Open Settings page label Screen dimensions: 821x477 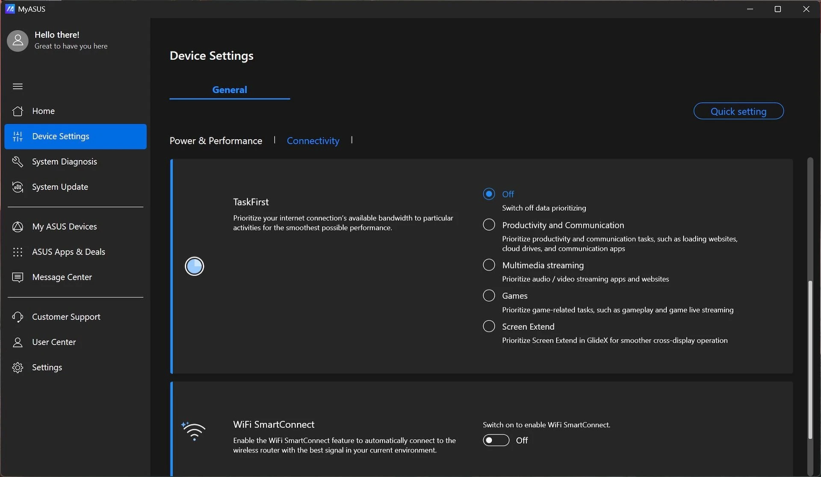[47, 367]
